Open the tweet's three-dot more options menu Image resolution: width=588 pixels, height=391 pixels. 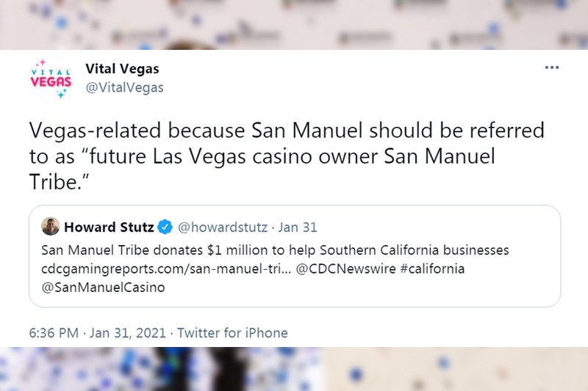552,67
